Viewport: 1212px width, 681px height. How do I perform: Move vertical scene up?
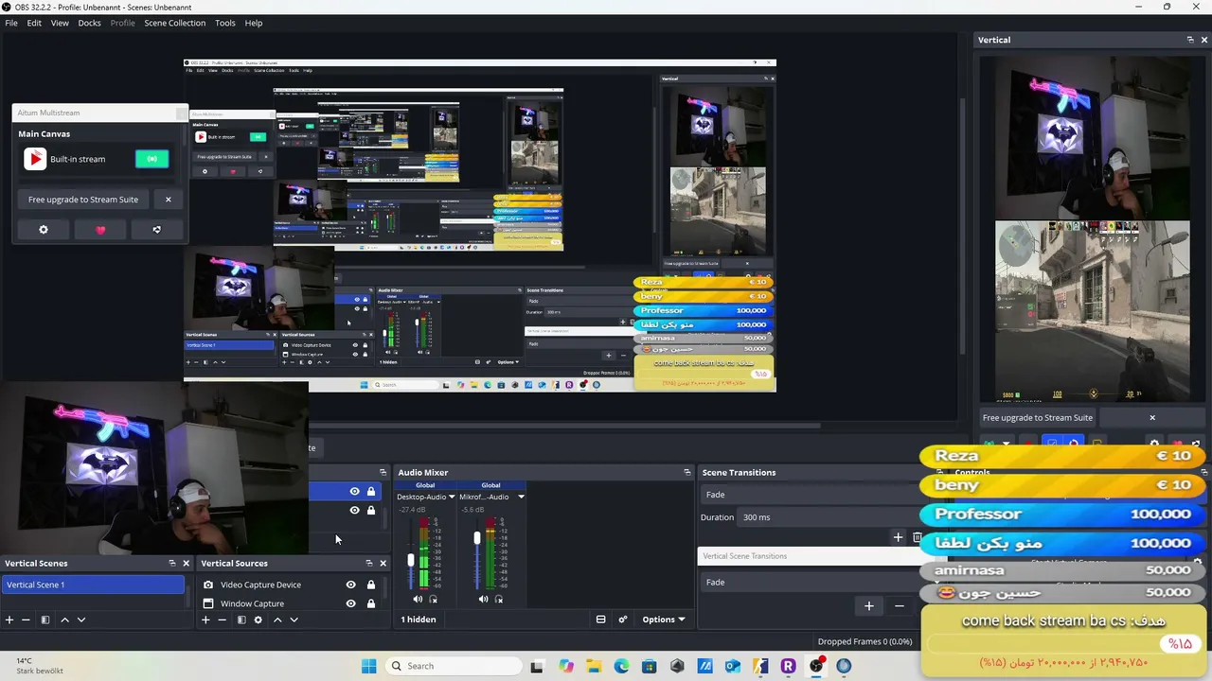point(64,620)
